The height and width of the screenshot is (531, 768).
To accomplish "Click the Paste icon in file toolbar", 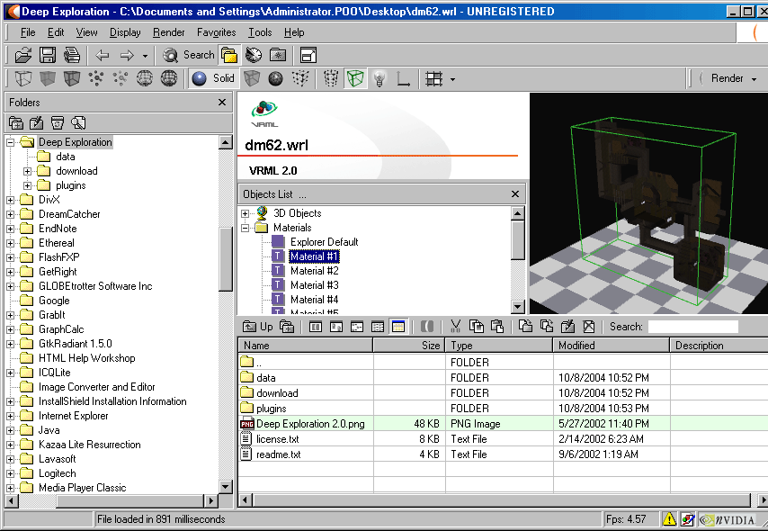I will [x=497, y=327].
